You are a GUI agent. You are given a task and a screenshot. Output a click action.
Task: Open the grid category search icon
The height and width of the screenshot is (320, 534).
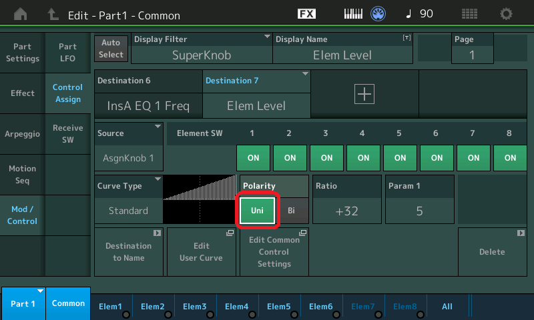469,13
